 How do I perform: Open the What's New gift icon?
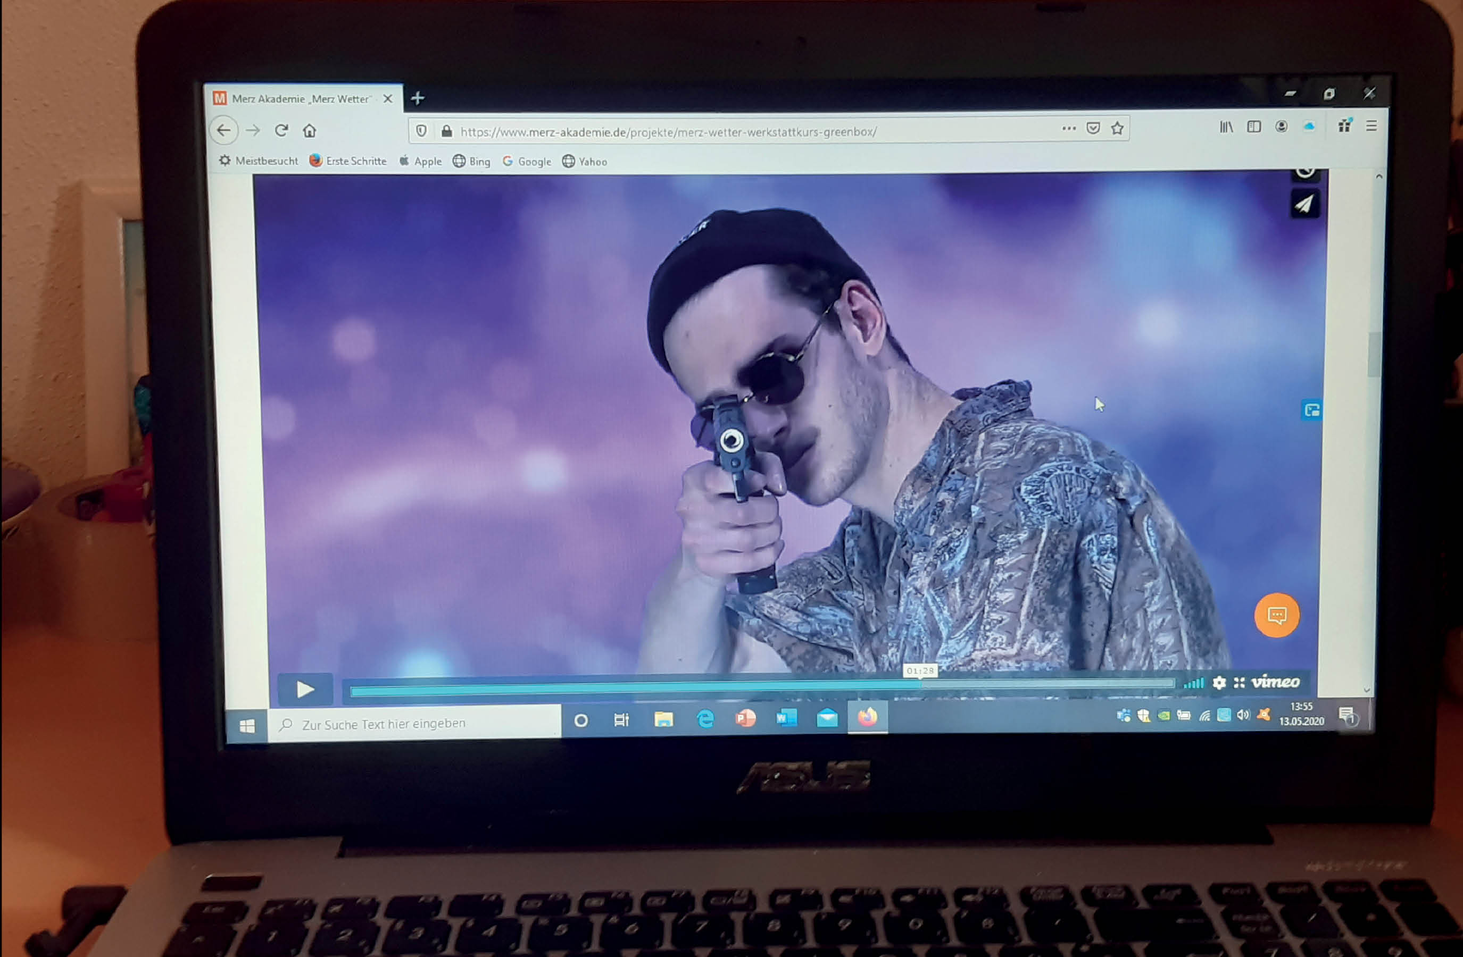coord(1344,125)
